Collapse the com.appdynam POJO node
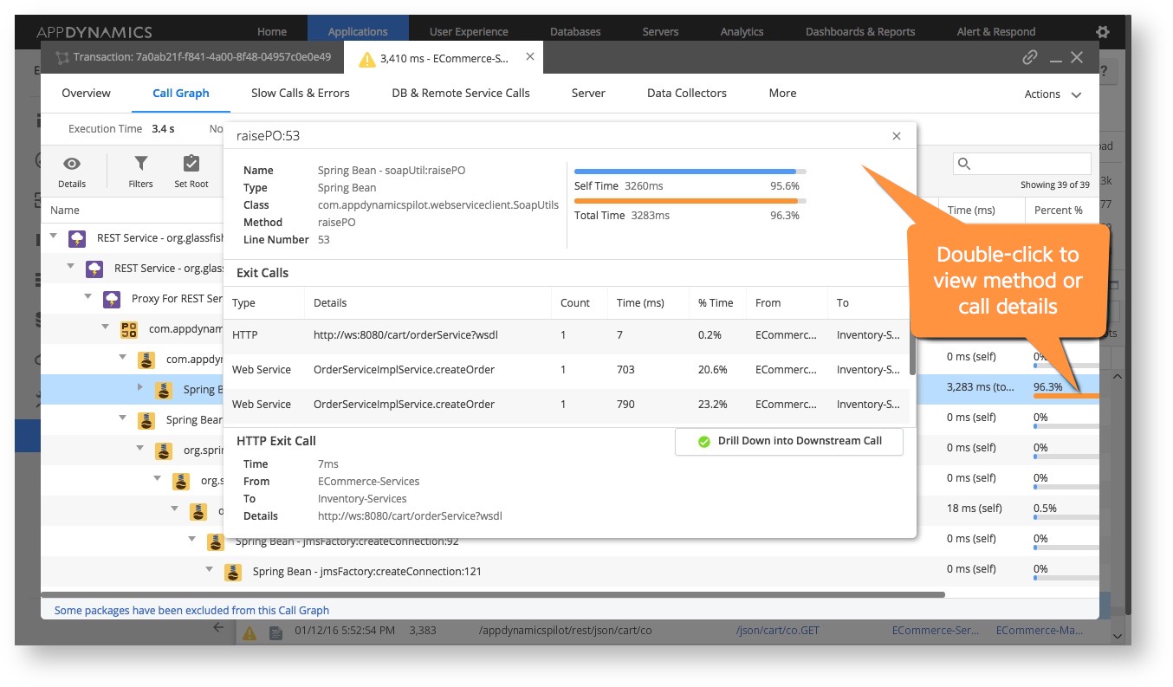 pos(106,327)
